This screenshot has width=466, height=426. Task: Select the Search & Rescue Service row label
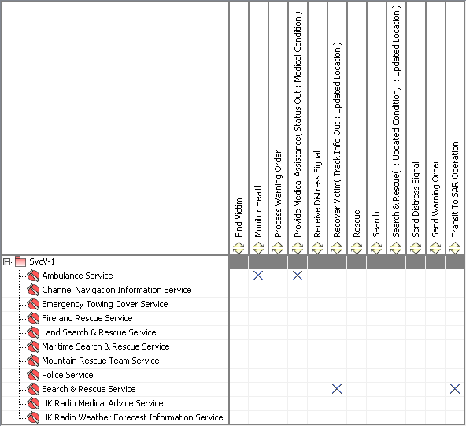[x=89, y=389]
